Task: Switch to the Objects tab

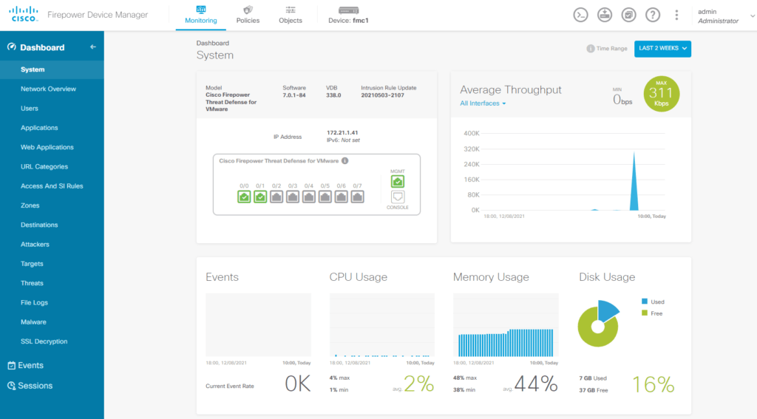Action: 291,15
